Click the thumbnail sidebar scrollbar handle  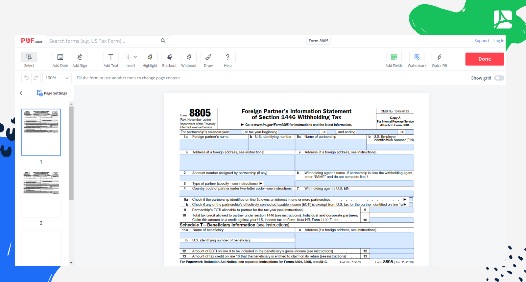click(71, 153)
